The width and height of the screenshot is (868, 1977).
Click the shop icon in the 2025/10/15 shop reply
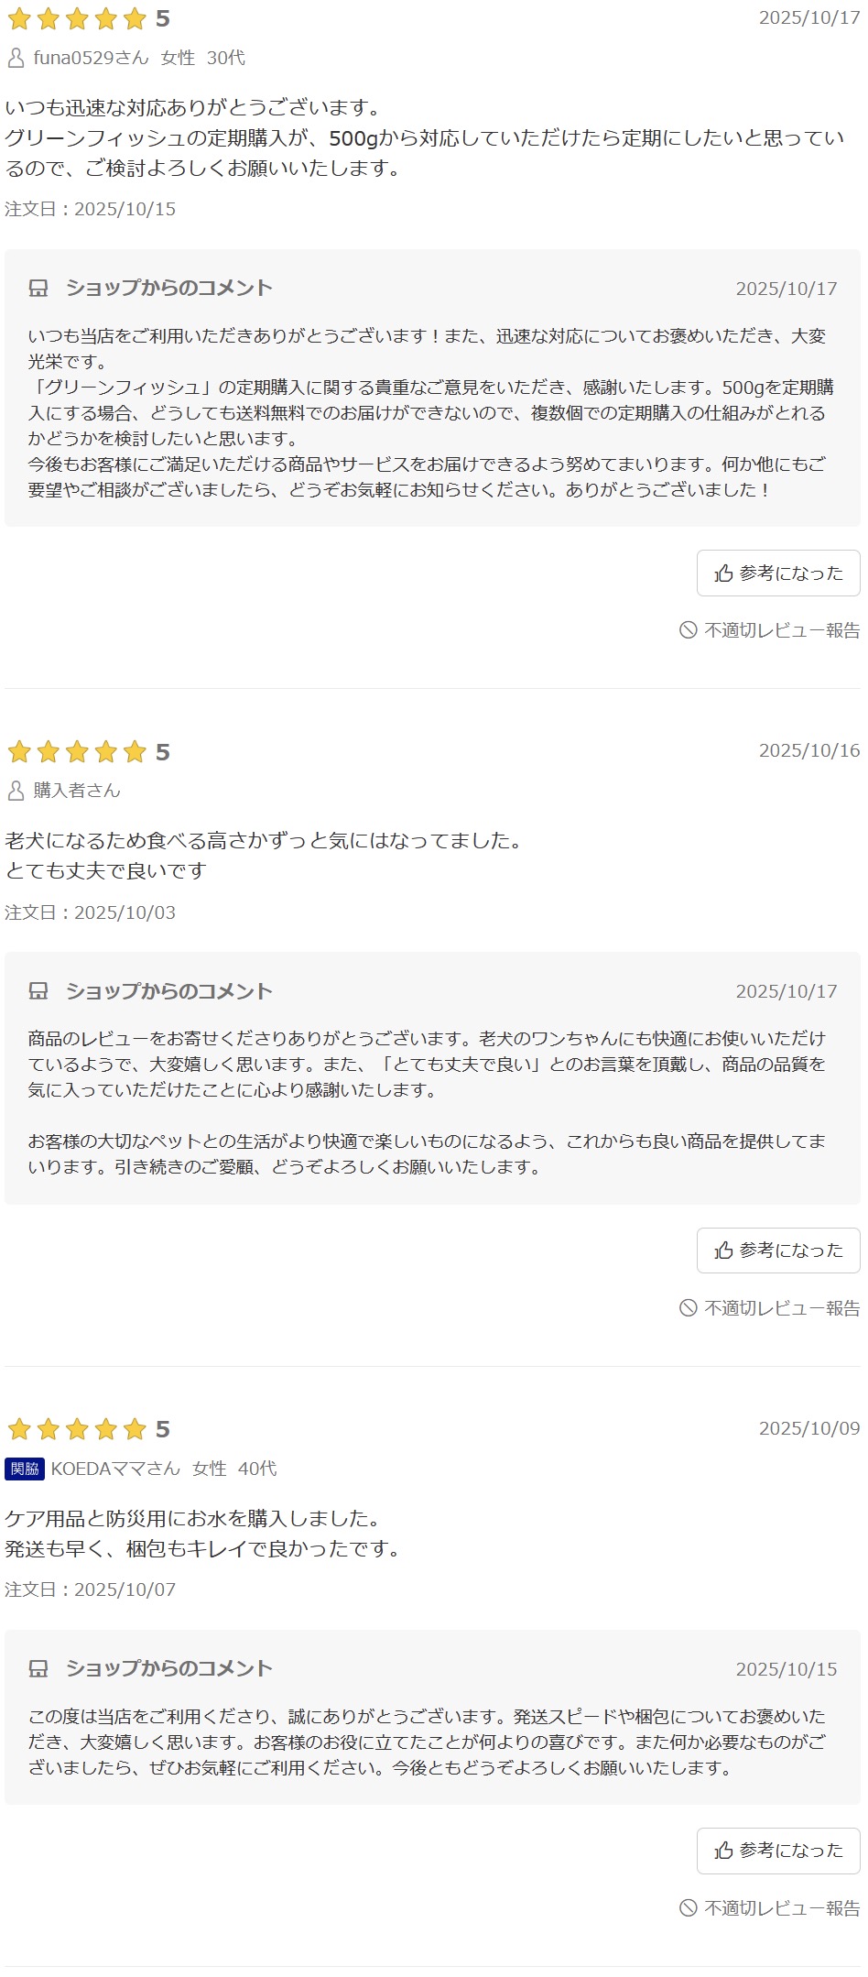pos(38,1668)
